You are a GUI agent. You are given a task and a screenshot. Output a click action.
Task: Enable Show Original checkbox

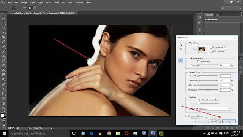[211, 51]
